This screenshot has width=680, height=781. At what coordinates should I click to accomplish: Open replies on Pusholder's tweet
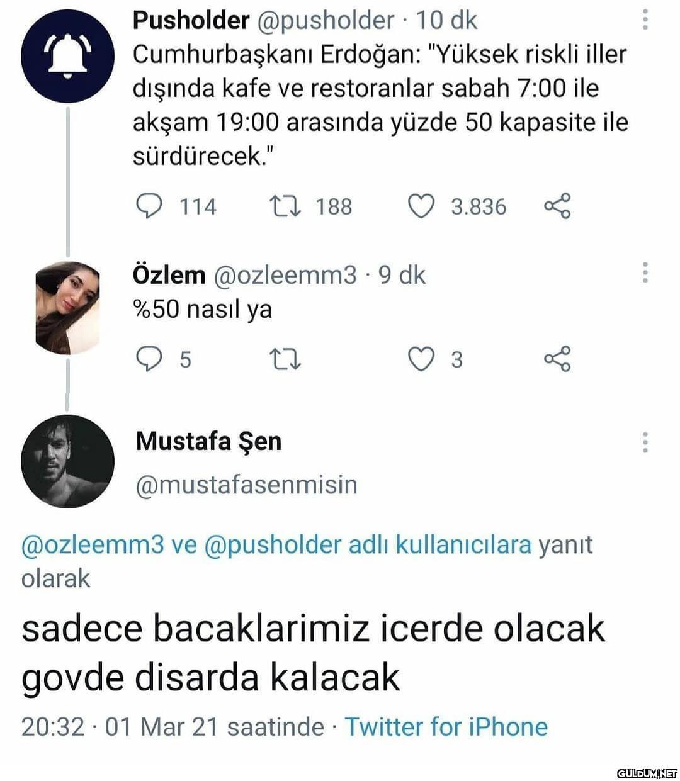pos(149,206)
